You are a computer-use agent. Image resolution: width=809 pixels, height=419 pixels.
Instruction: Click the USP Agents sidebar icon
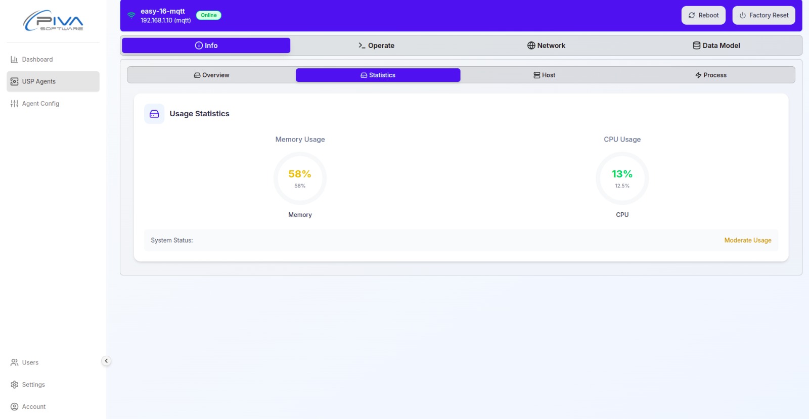click(14, 81)
